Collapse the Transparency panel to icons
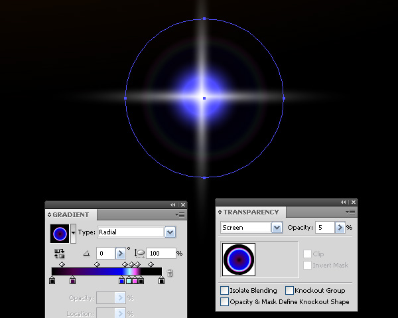This screenshot has width=398, height=318. 344,202
